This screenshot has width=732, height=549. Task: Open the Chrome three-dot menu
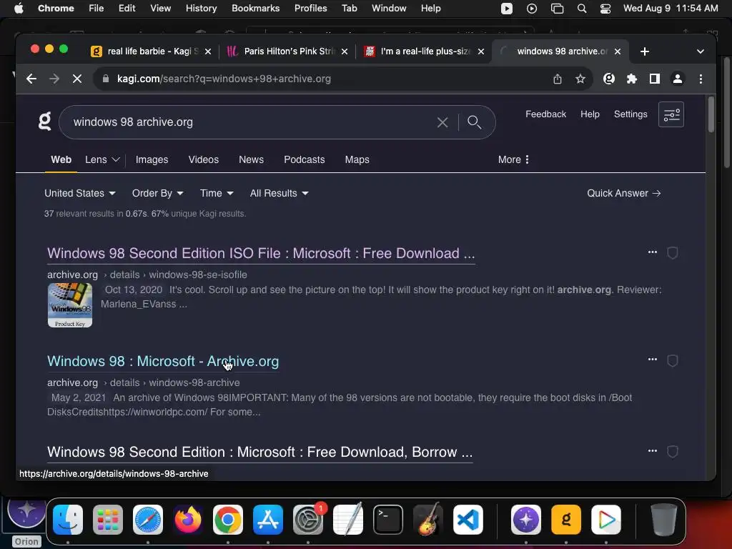point(701,79)
